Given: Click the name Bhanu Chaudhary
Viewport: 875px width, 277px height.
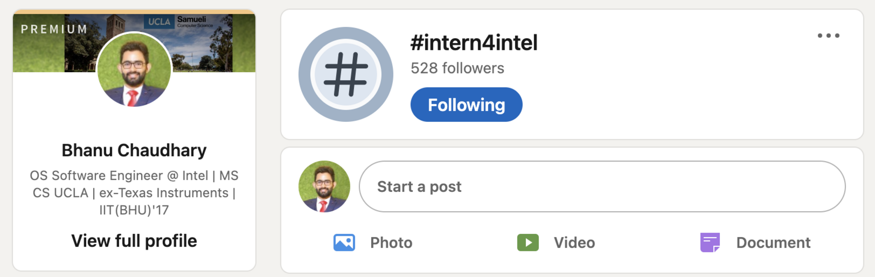Looking at the screenshot, I should [134, 150].
